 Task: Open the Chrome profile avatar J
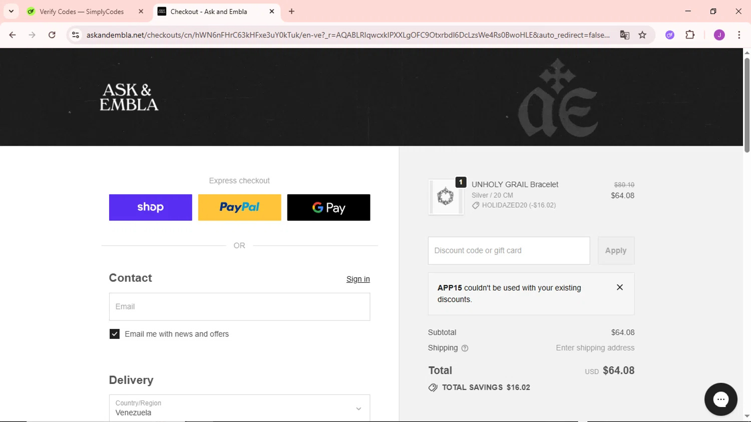pos(719,35)
